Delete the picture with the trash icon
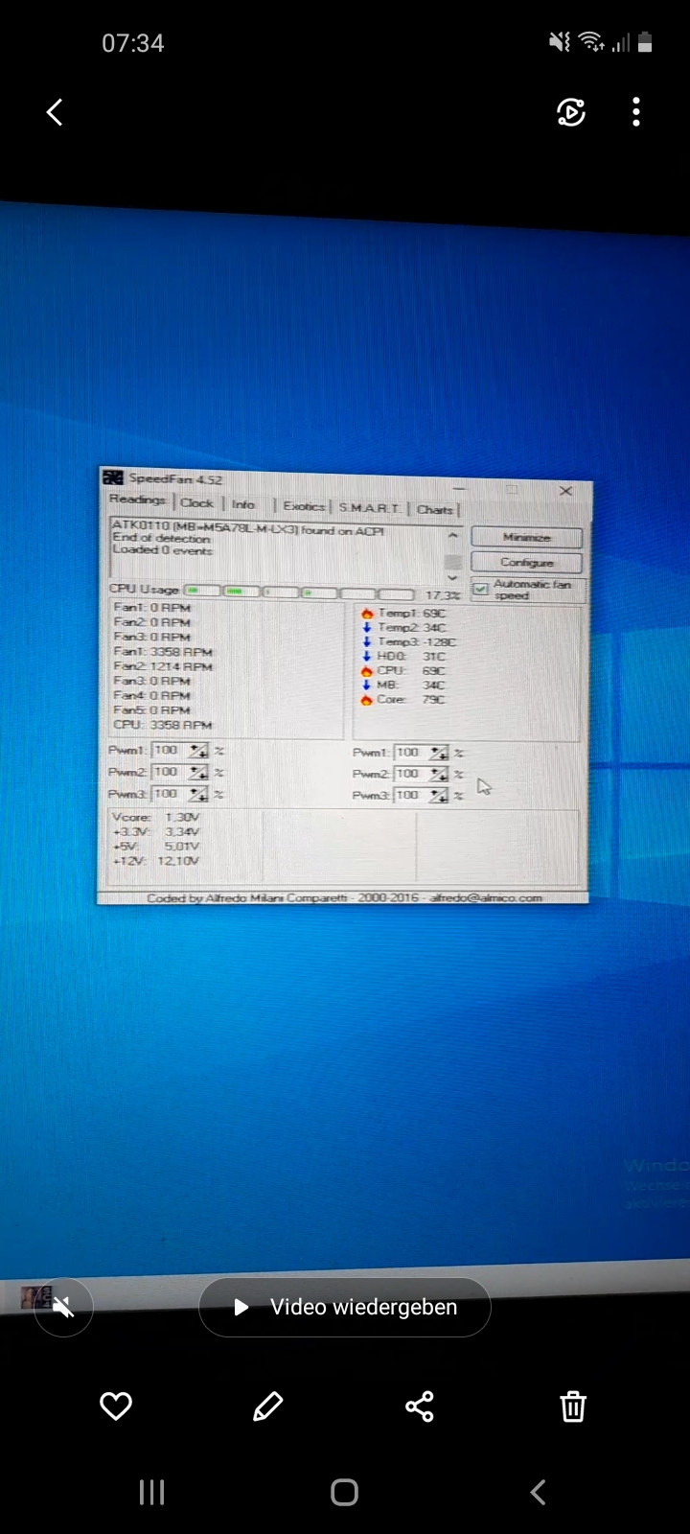This screenshot has width=690, height=1534. tap(573, 1406)
